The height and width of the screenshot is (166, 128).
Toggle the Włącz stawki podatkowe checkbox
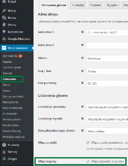pos(88,142)
